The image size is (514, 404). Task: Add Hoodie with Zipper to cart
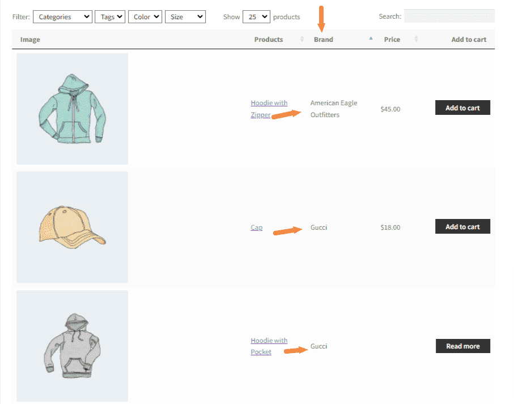pyautogui.click(x=462, y=108)
